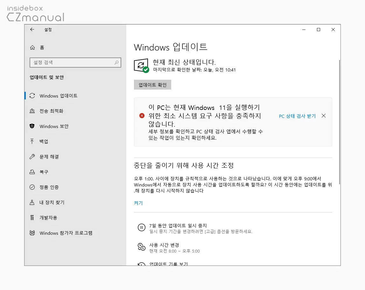Click the 마지막으로 확인한 날짜 text
365x290 pixels.
pos(194,70)
